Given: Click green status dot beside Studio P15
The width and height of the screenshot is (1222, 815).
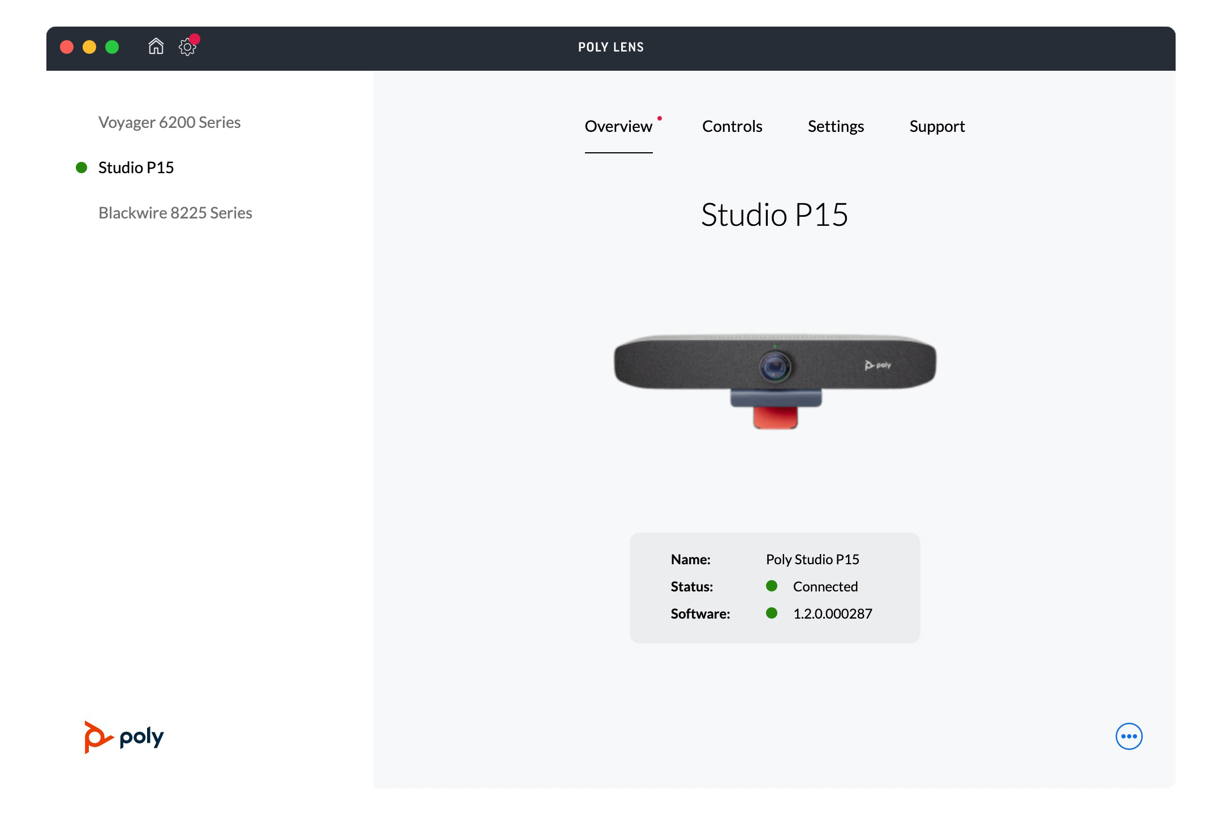Looking at the screenshot, I should [81, 168].
